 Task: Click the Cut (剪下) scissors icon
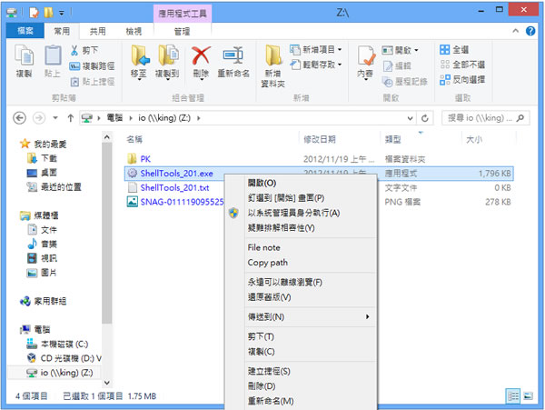point(74,50)
